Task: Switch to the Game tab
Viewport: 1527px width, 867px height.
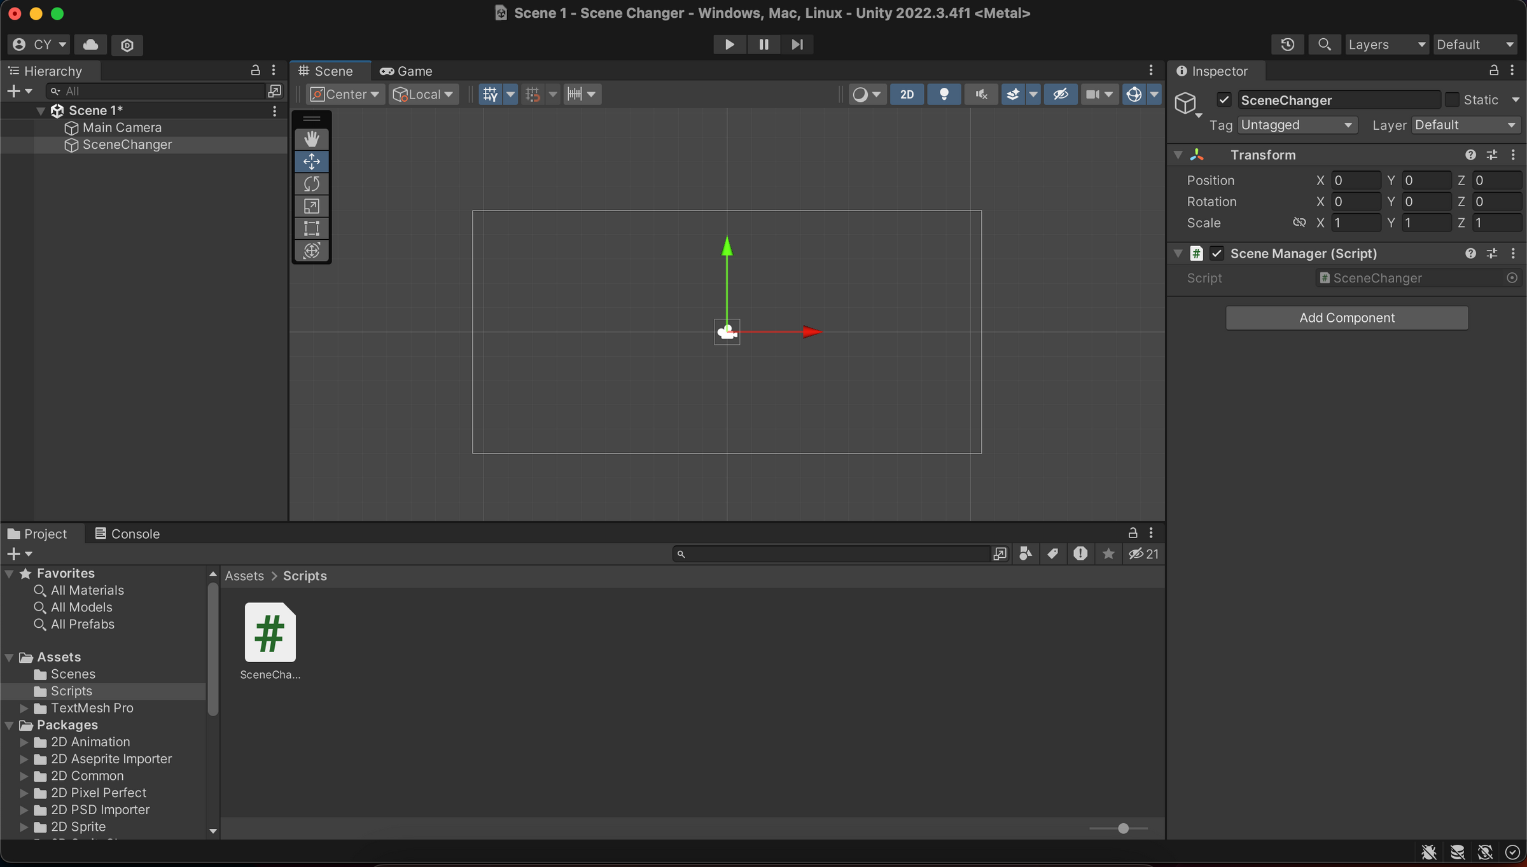Action: [405, 71]
